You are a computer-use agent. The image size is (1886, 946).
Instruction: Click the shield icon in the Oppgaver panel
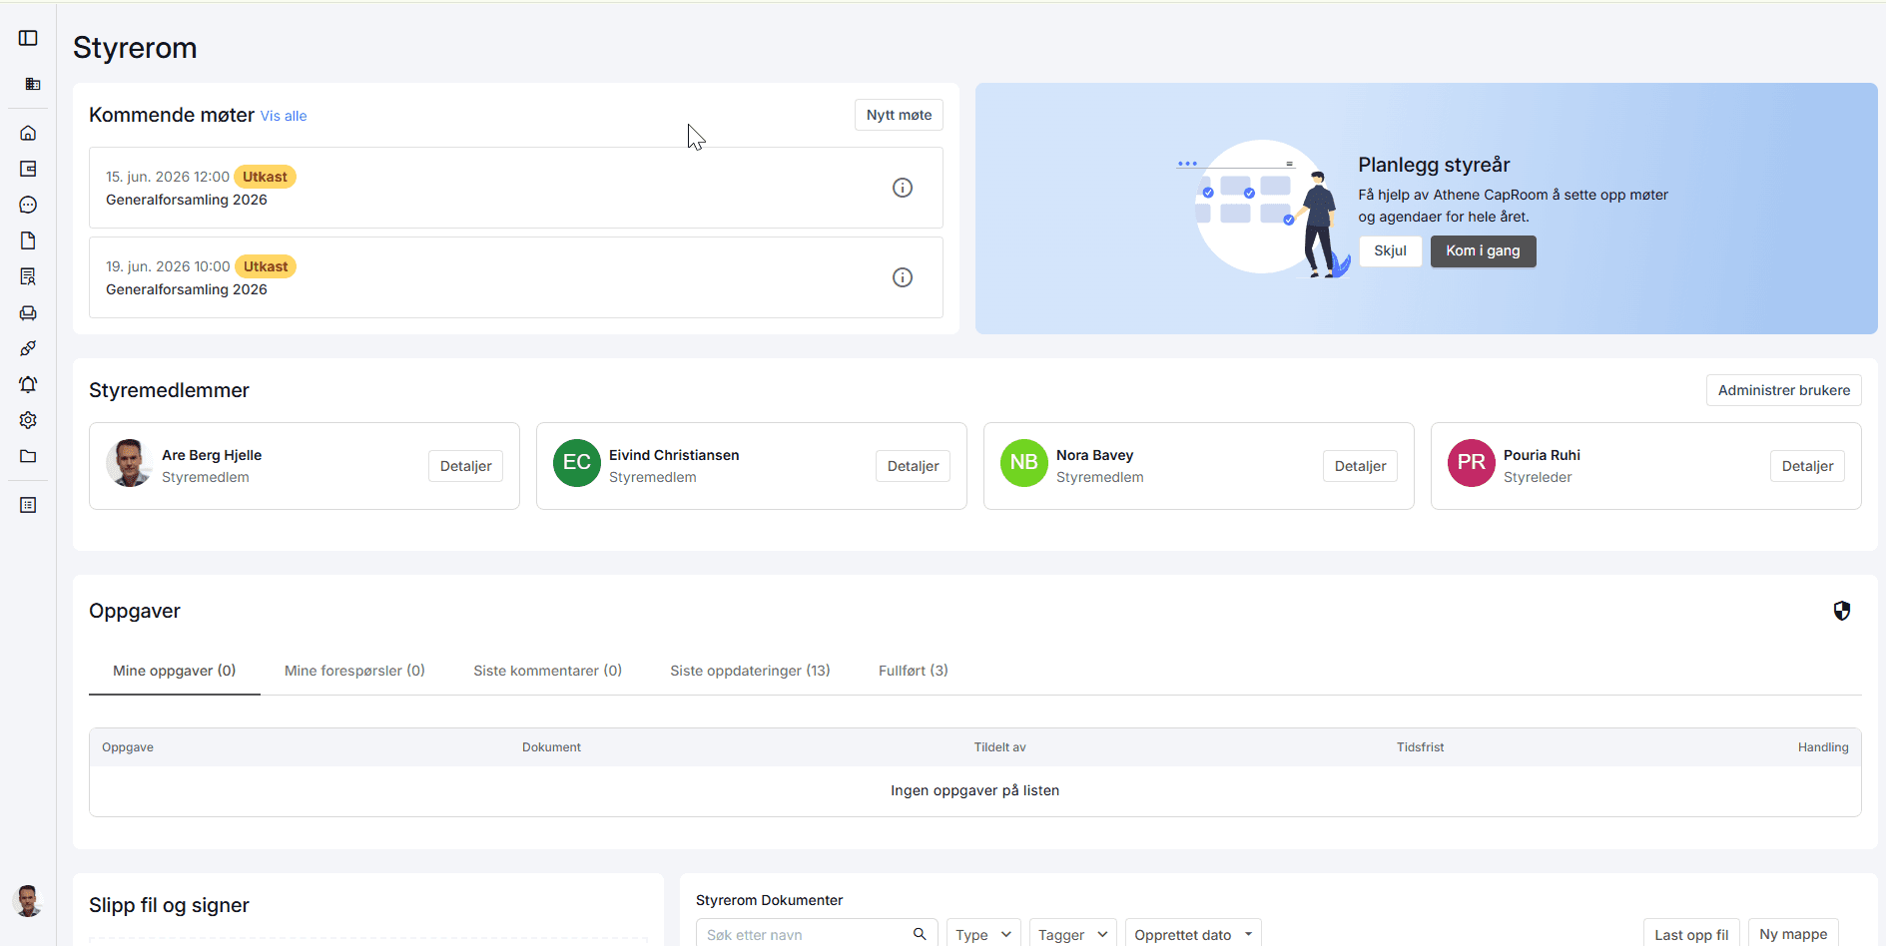click(x=1842, y=611)
